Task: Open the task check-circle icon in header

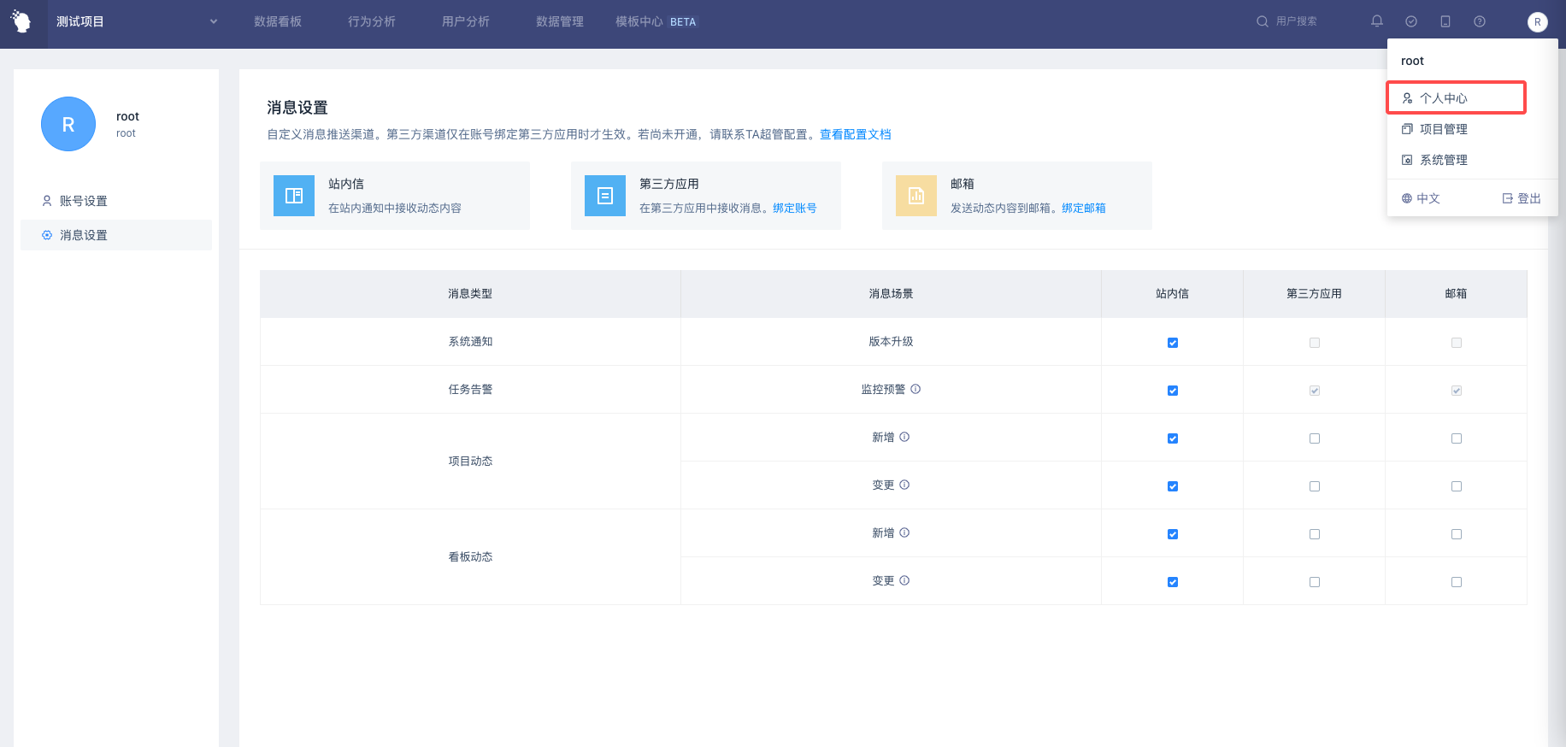Action: tap(1411, 21)
